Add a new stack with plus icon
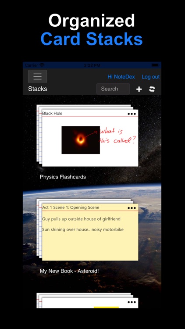185x329 pixels. pyautogui.click(x=139, y=89)
